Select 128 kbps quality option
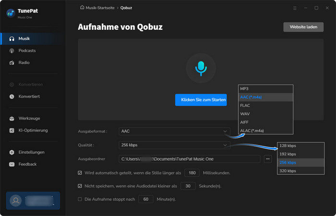This screenshot has height=216, width=336. click(300, 146)
